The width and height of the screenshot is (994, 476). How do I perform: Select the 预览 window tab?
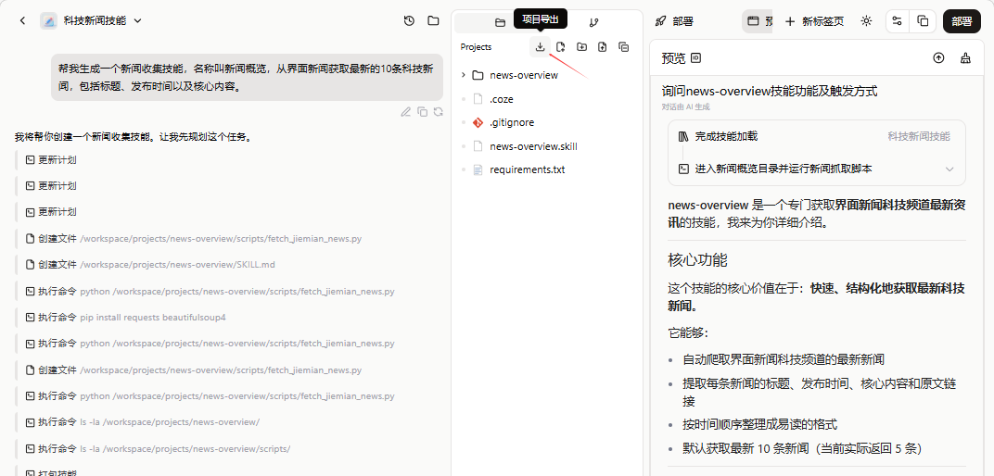click(x=758, y=21)
